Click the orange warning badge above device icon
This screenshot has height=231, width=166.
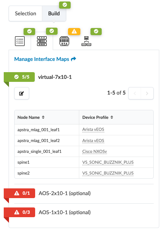pos(74,31)
